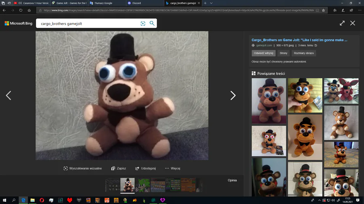Open the related hand-held Freddy plush image
Viewport: 364px width, 204px height.
tap(305, 95)
